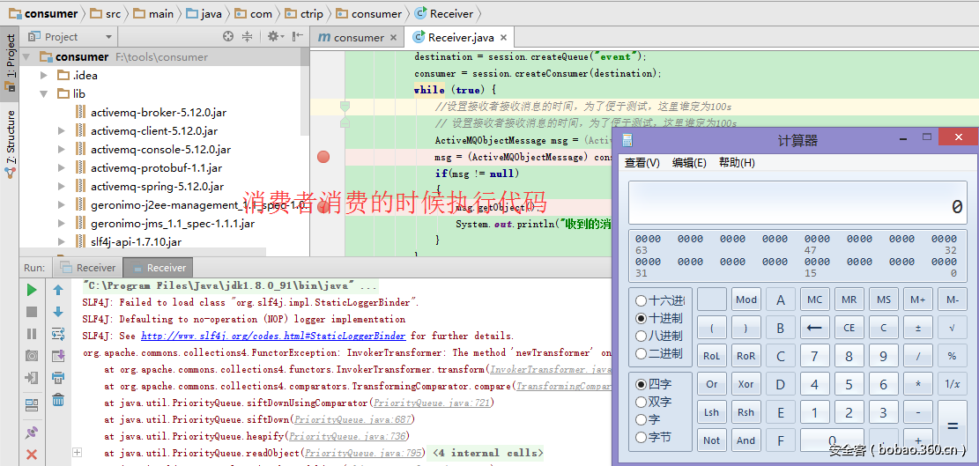Collapse the consumer root project node
This screenshot has height=466, width=979.
click(26, 56)
